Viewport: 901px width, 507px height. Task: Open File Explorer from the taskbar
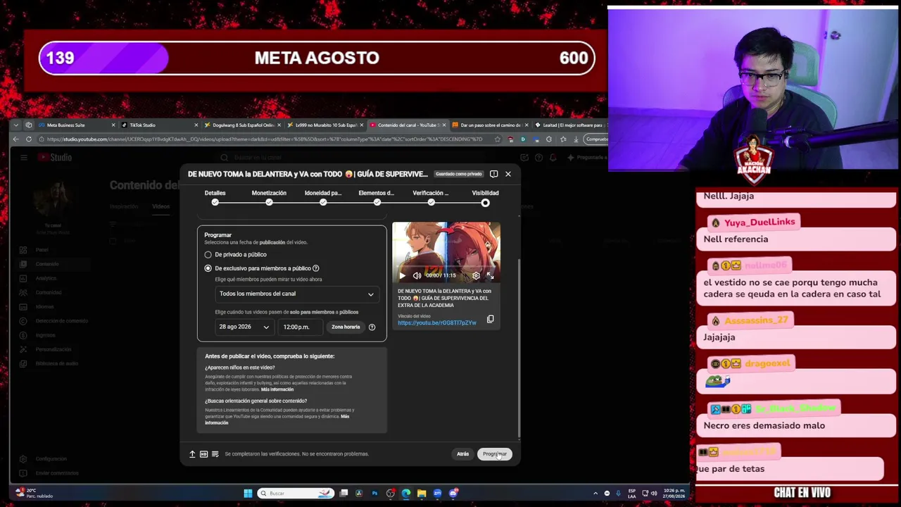[422, 493]
